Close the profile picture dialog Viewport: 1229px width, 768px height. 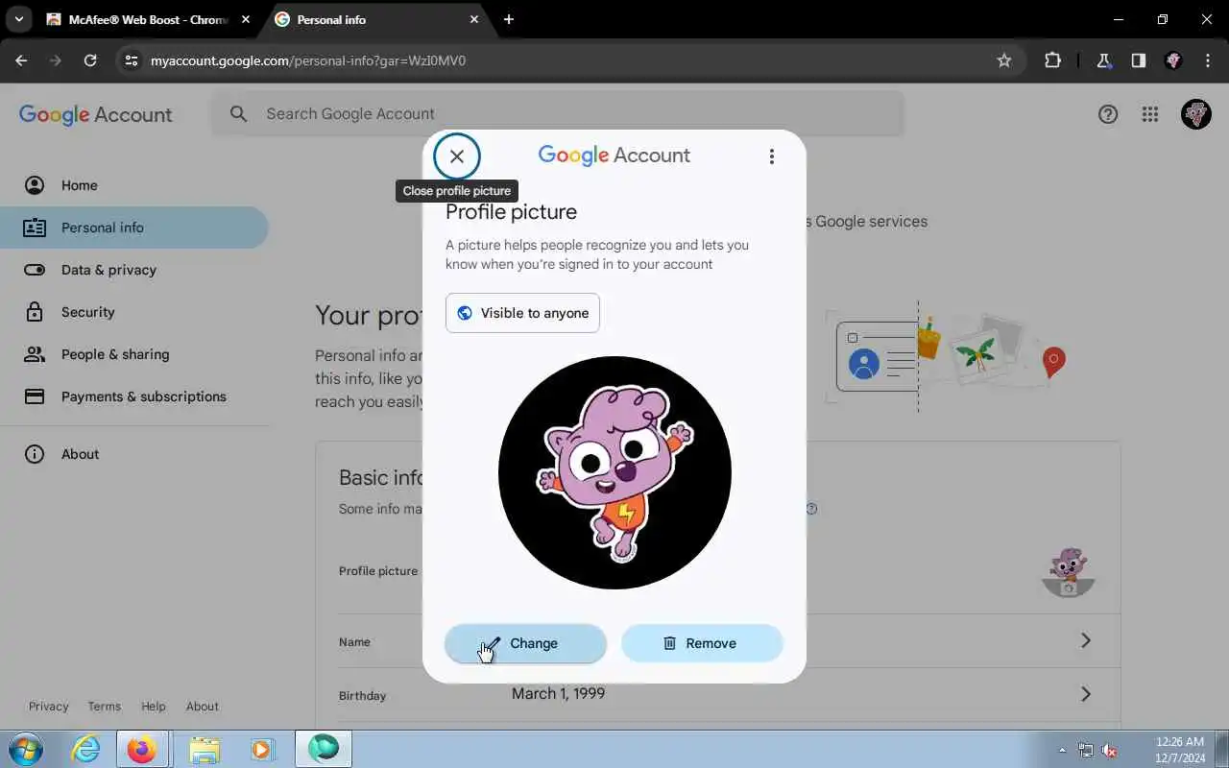point(457,156)
